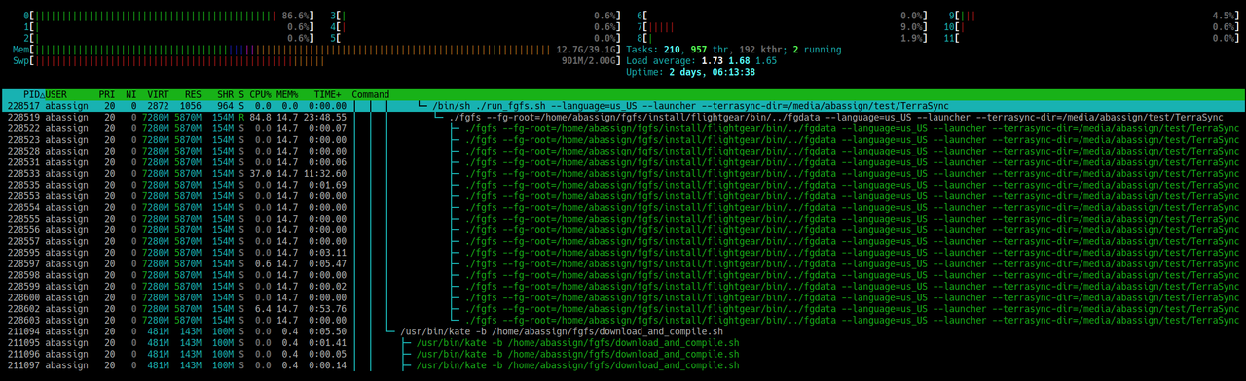Select fgfs thread with PID 228595
The width and height of the screenshot is (1246, 381).
(x=623, y=252)
